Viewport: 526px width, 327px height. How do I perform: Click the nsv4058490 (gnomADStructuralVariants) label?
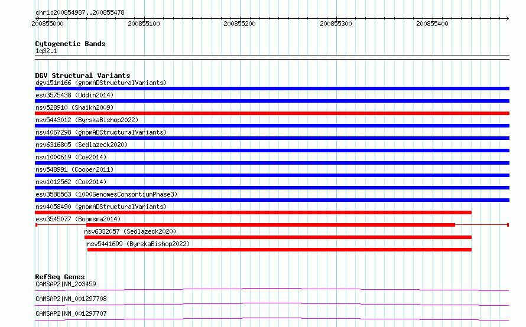101,207
